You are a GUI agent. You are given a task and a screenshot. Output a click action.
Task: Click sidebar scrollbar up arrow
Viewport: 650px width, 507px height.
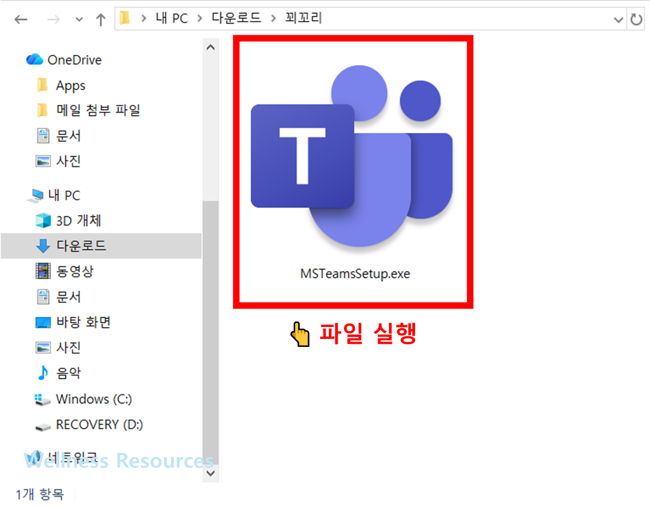coord(211,48)
